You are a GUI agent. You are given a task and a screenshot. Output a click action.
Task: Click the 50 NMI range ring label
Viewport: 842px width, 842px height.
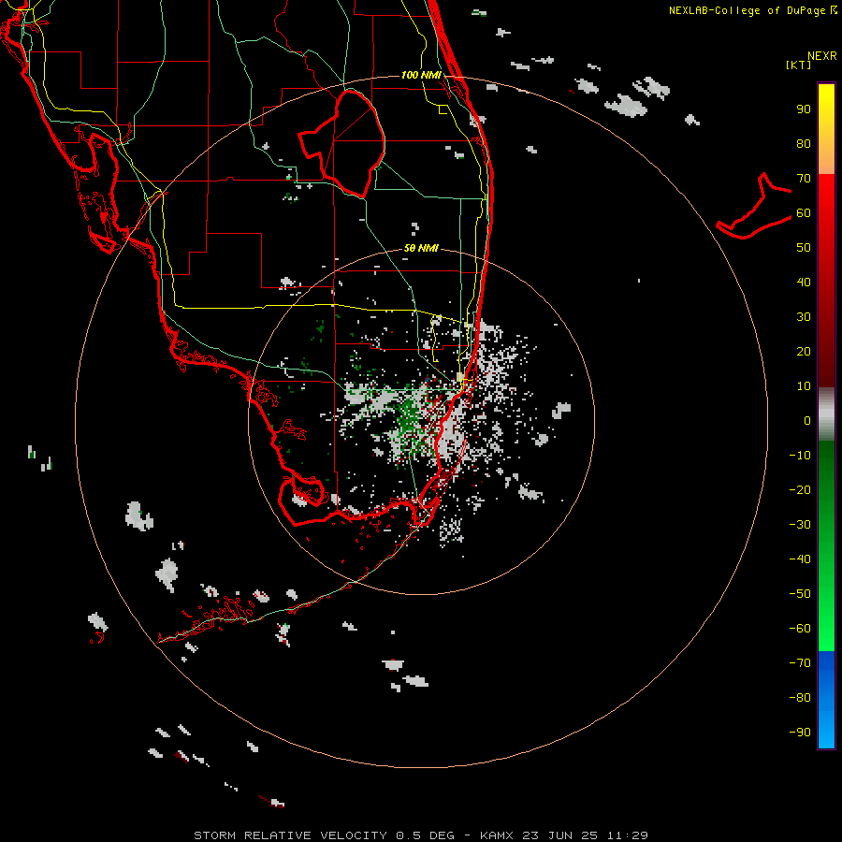[x=421, y=248]
